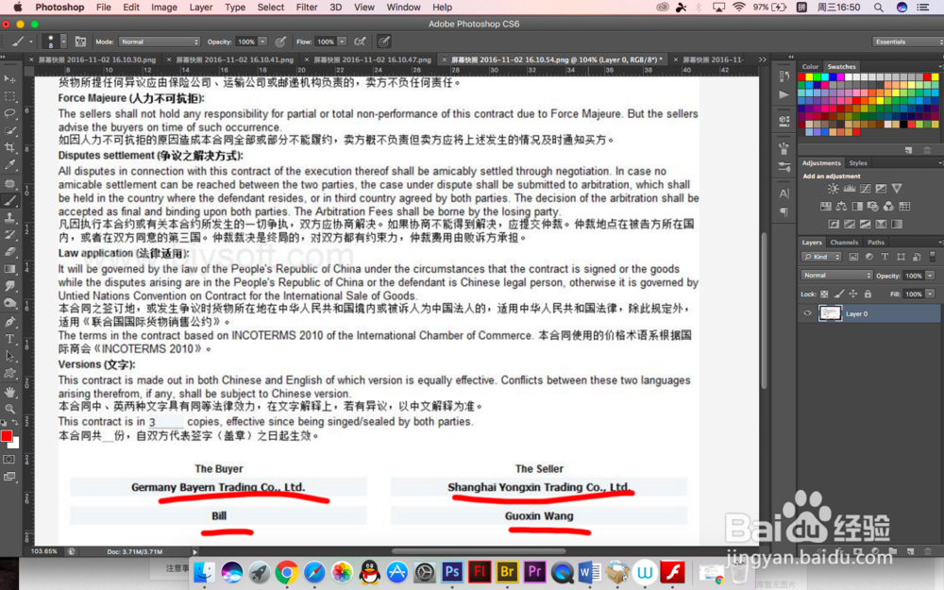Toggle Lock position
The image size is (944, 590).
[853, 294]
